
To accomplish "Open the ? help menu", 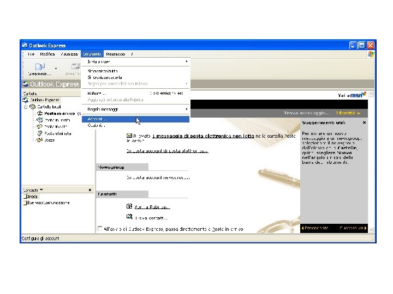I will point(132,54).
